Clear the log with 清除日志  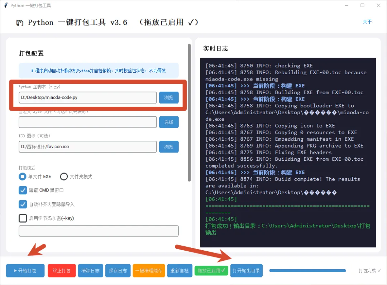click(90, 271)
